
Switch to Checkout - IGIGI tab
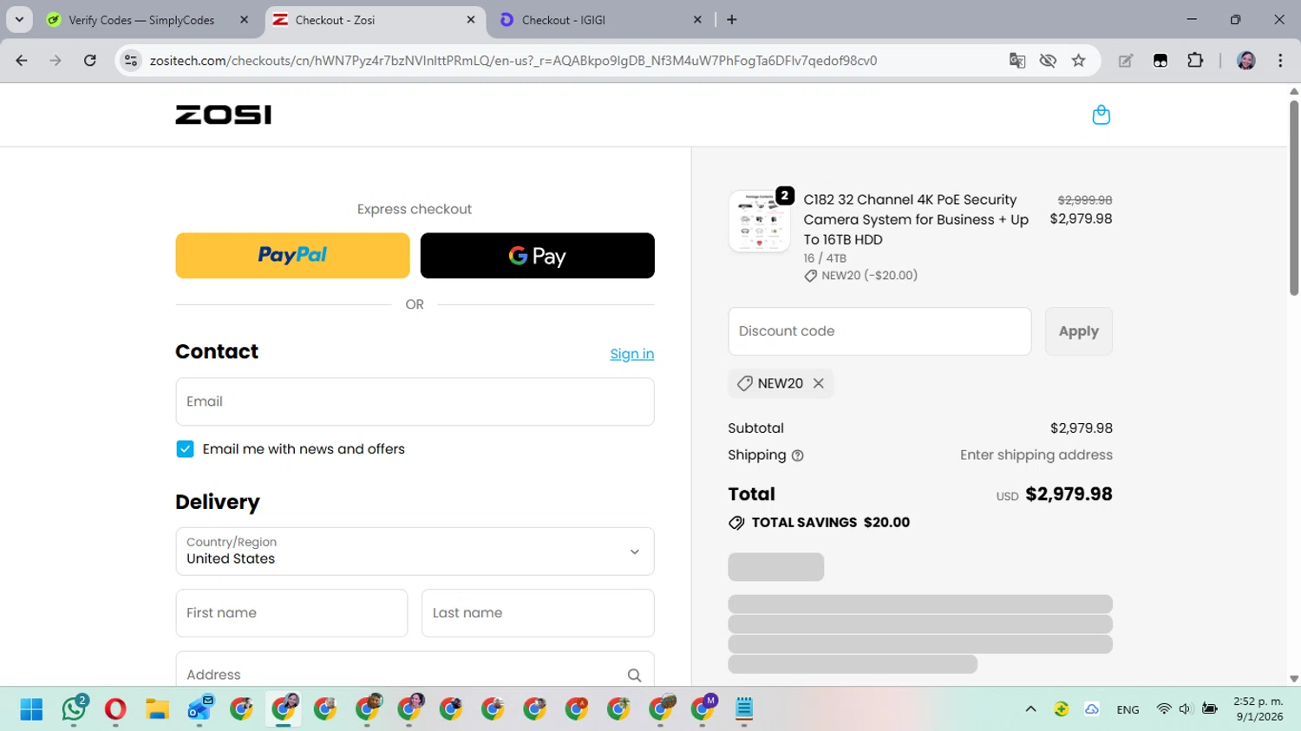pos(598,20)
